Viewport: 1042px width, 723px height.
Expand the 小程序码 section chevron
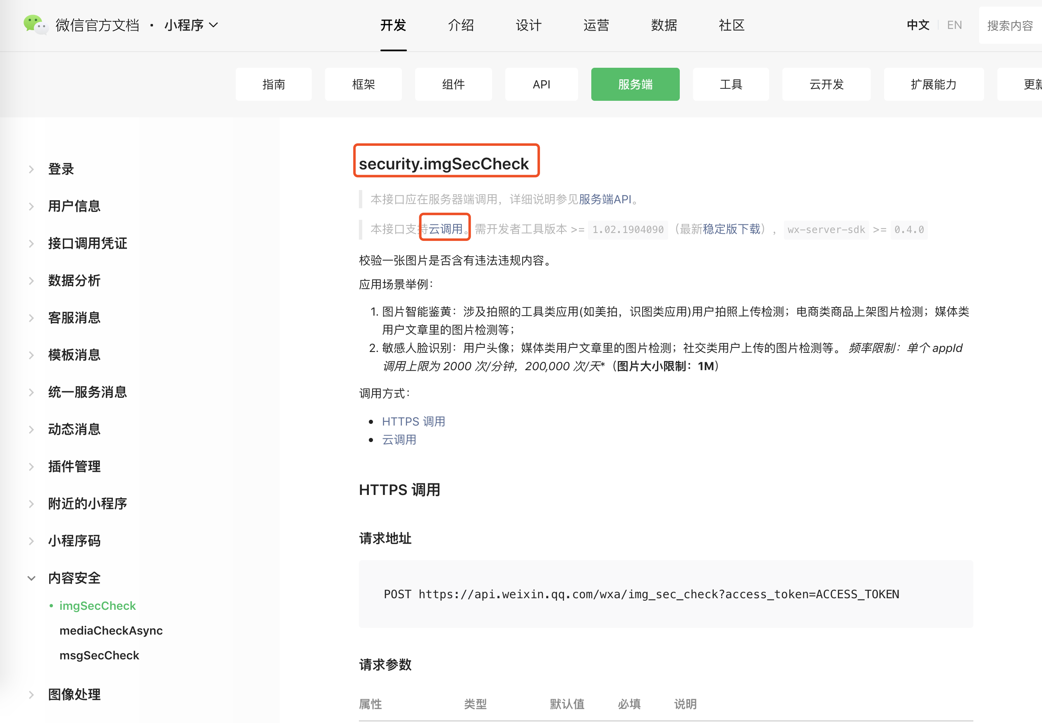coord(31,541)
